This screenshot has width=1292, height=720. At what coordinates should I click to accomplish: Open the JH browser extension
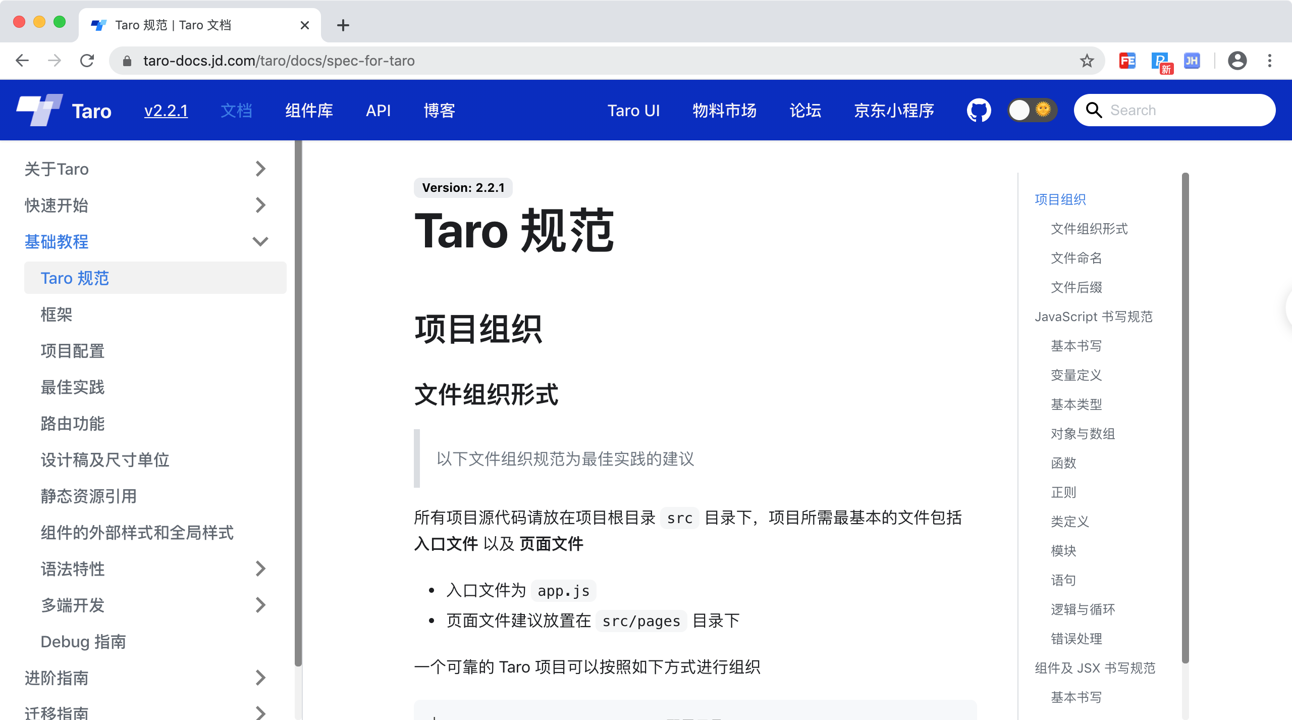(1192, 61)
